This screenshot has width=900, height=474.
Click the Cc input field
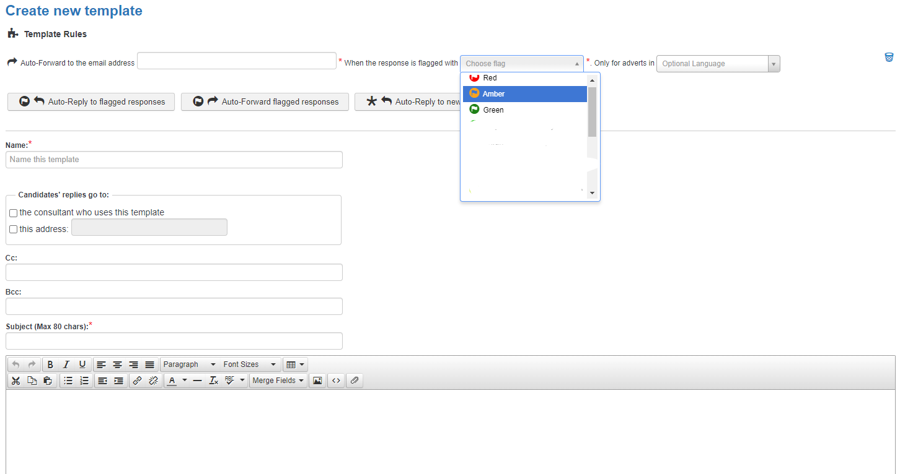174,272
